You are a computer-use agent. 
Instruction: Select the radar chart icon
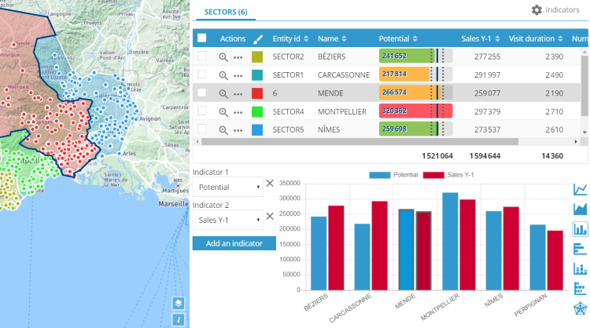[x=581, y=308]
